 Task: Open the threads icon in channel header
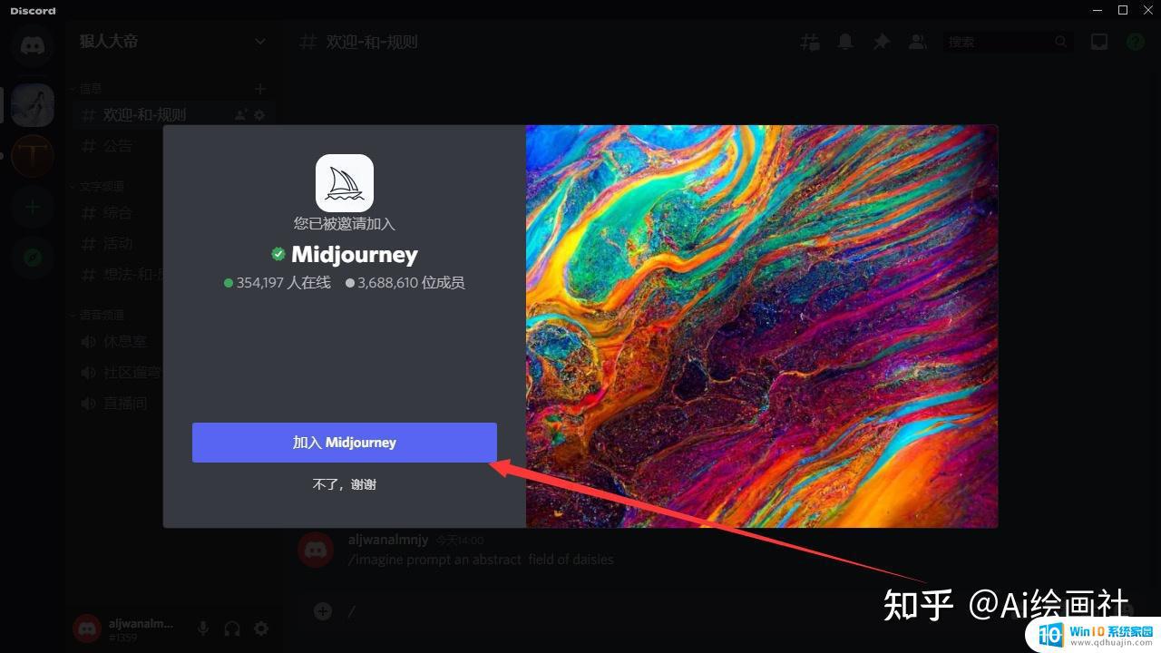point(810,42)
